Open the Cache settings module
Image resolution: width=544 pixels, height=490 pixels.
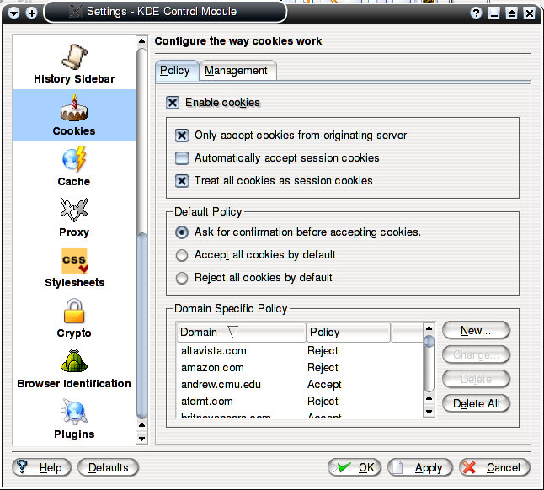click(x=74, y=166)
